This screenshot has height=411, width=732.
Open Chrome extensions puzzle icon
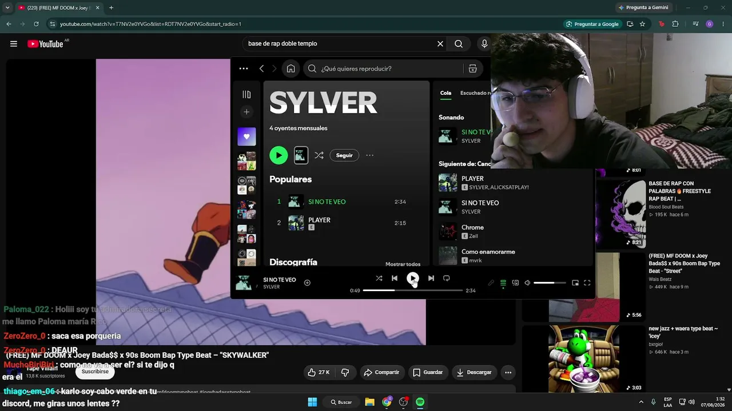(x=675, y=24)
